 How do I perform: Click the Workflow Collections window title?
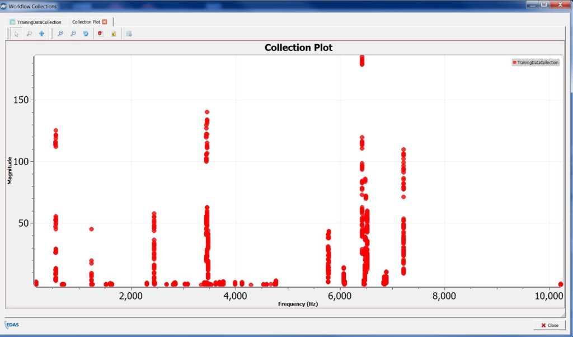click(x=32, y=6)
